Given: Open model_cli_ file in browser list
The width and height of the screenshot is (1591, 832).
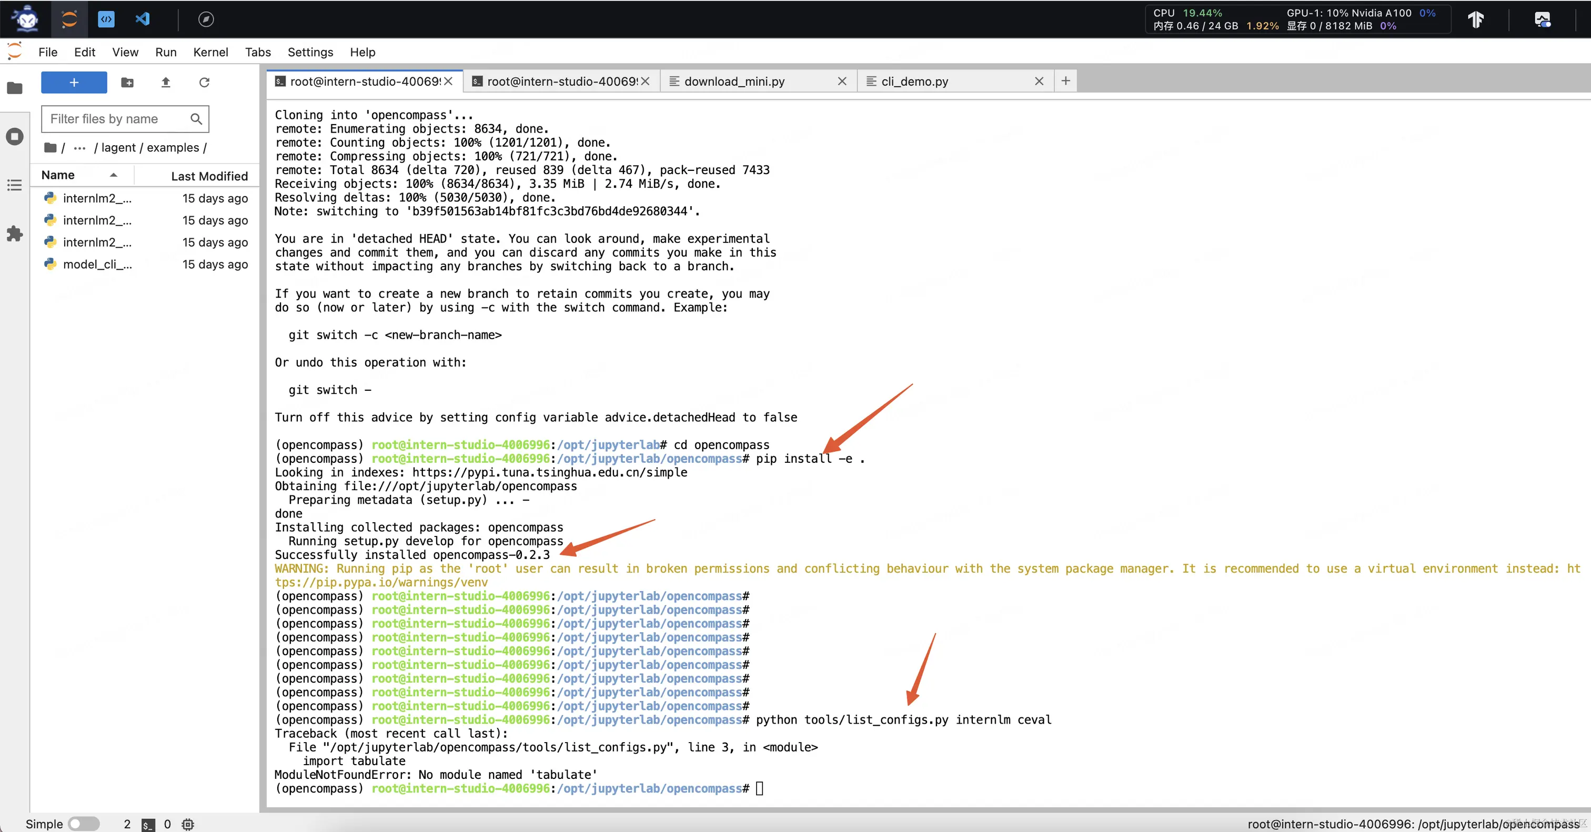Looking at the screenshot, I should tap(97, 264).
